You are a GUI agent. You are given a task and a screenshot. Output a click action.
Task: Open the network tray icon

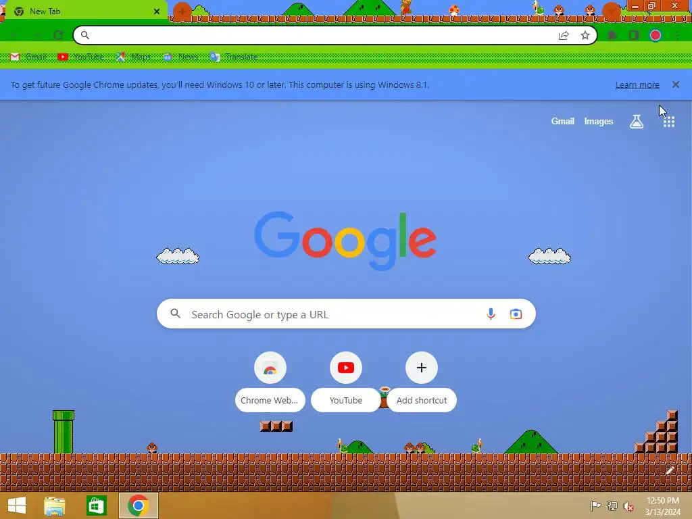612,505
